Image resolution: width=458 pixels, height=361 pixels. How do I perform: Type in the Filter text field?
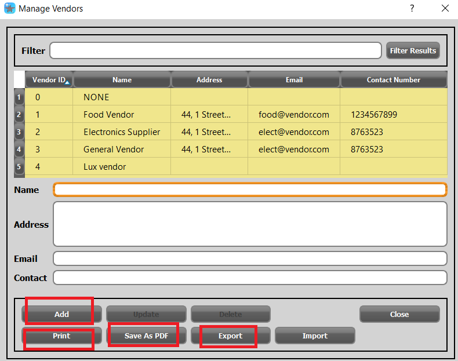tap(215, 51)
